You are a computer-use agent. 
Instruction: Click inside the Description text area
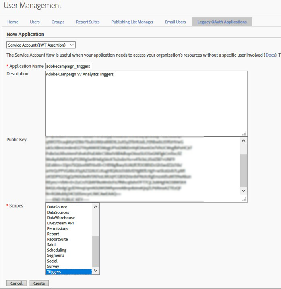coord(147,104)
